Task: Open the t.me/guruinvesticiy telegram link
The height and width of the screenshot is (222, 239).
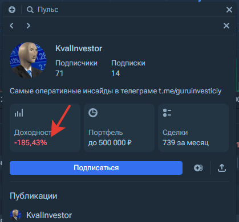Action: (190, 91)
